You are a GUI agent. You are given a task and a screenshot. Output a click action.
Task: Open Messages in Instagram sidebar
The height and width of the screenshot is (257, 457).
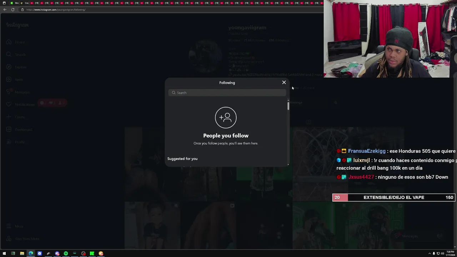point(18,92)
